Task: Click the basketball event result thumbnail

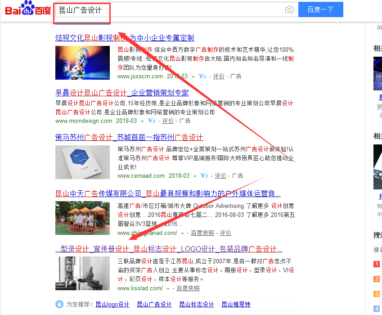Action: click(x=83, y=218)
